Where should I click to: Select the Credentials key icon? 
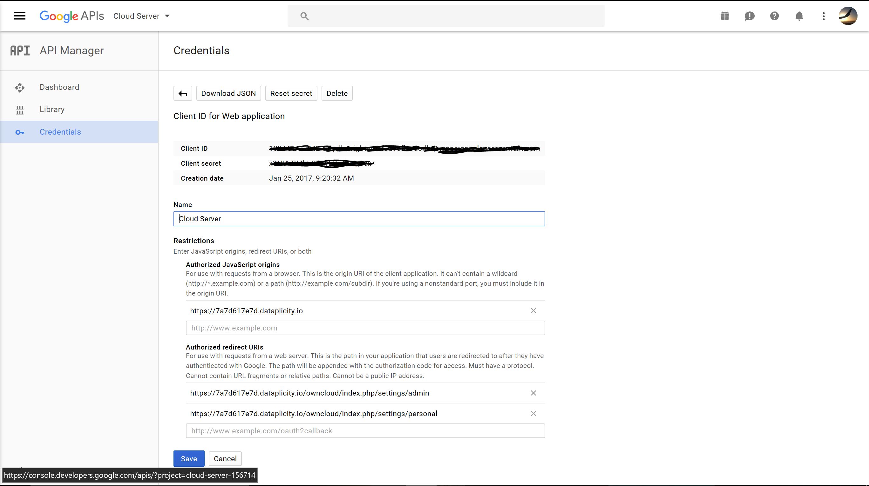tap(20, 132)
